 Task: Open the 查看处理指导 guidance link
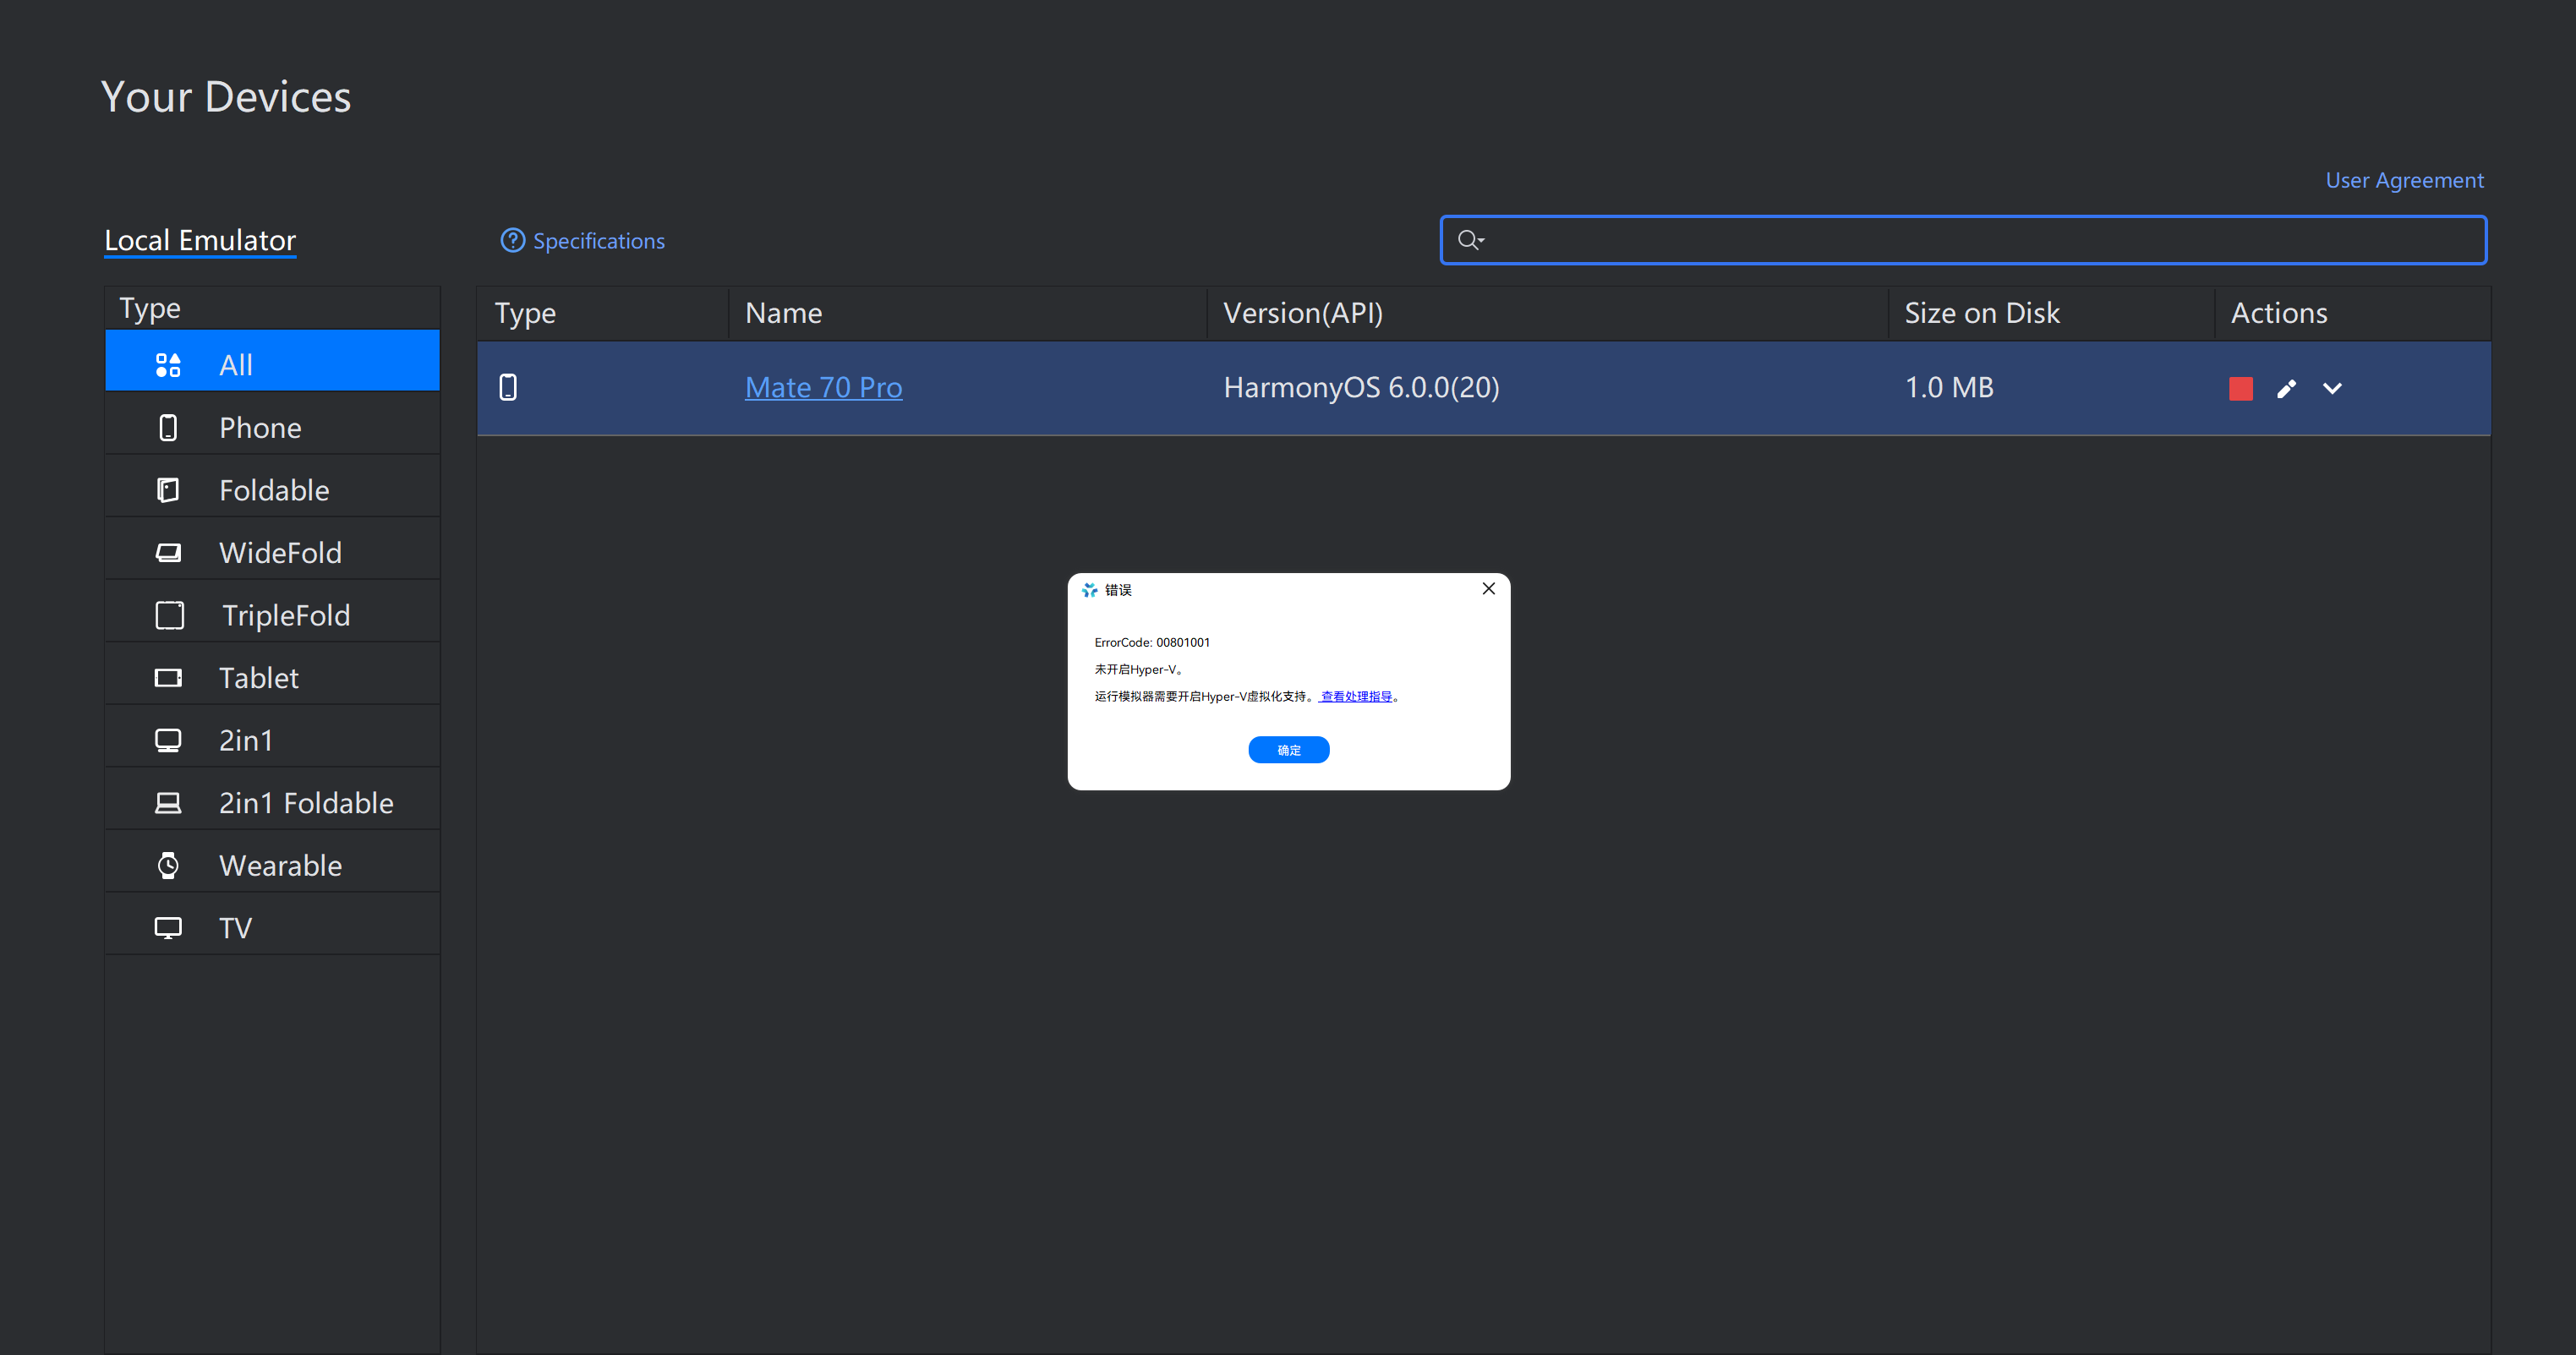pyautogui.click(x=1356, y=697)
